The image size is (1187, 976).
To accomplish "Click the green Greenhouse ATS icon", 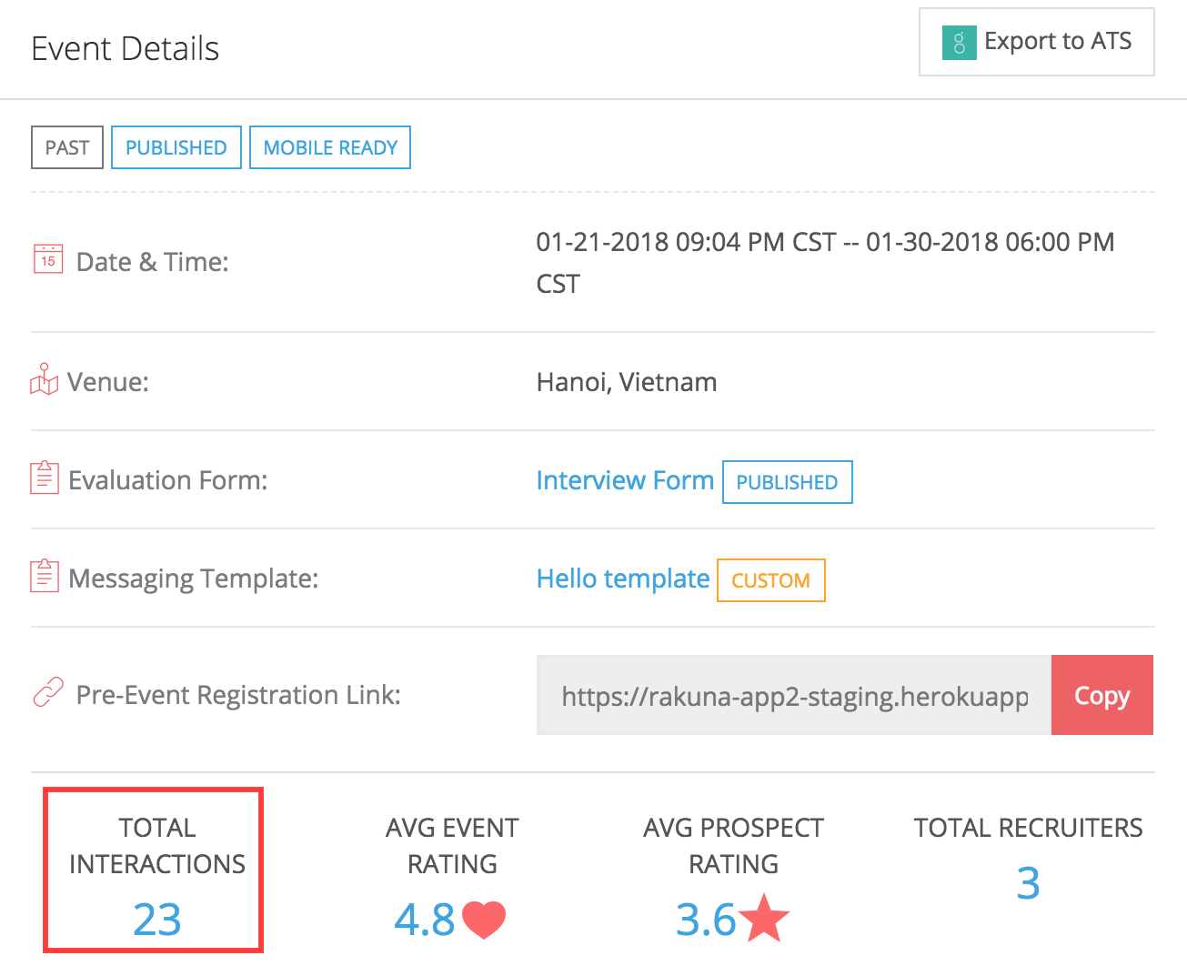I will (x=959, y=43).
